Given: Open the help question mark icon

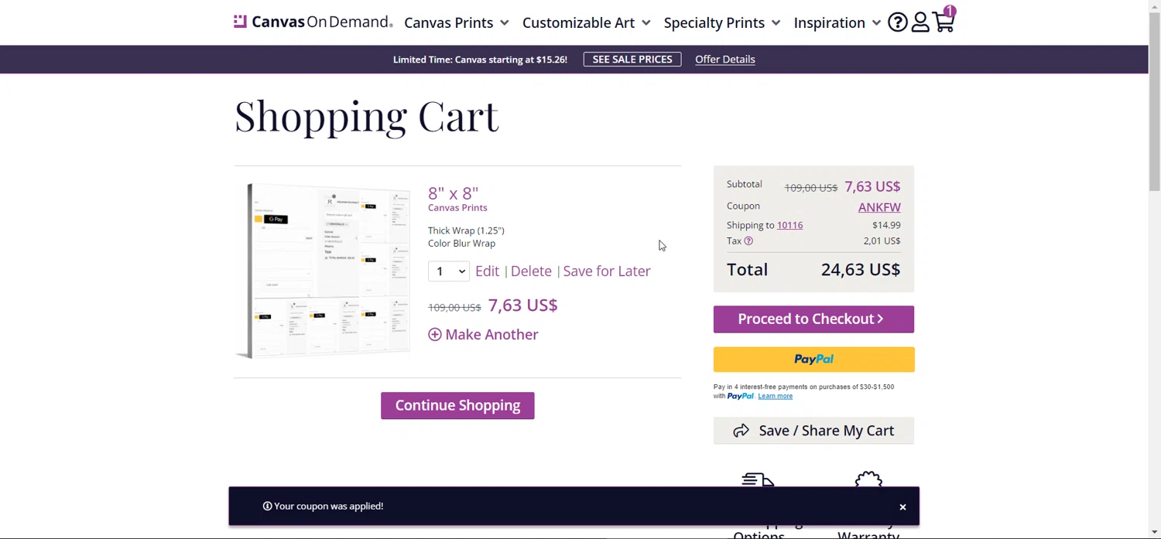Looking at the screenshot, I should 897,22.
